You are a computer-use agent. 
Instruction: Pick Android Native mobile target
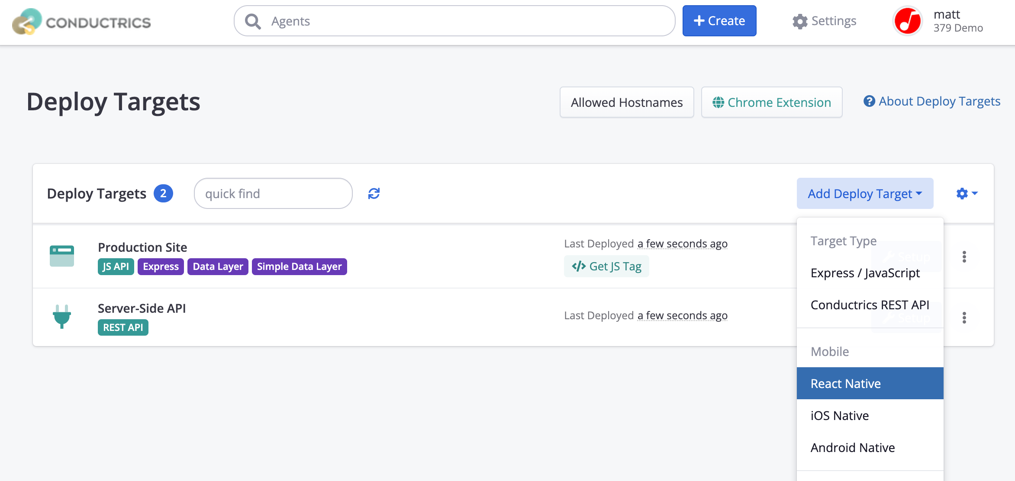pos(852,447)
